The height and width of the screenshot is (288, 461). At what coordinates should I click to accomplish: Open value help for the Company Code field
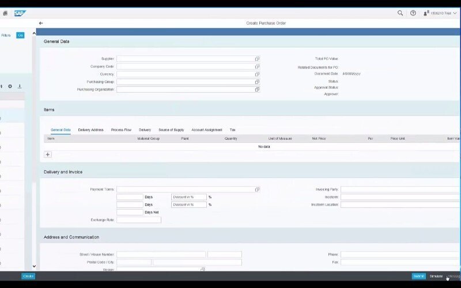click(257, 66)
